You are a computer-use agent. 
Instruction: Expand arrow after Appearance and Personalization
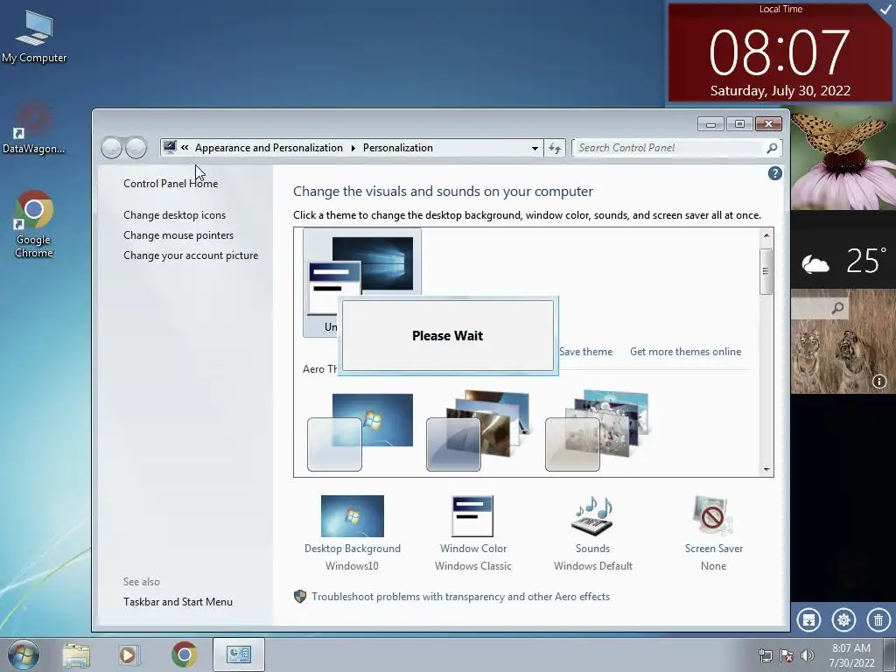[353, 148]
